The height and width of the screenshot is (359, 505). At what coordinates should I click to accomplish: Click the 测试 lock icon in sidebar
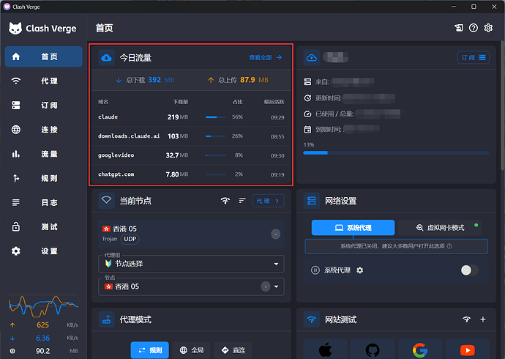16,227
